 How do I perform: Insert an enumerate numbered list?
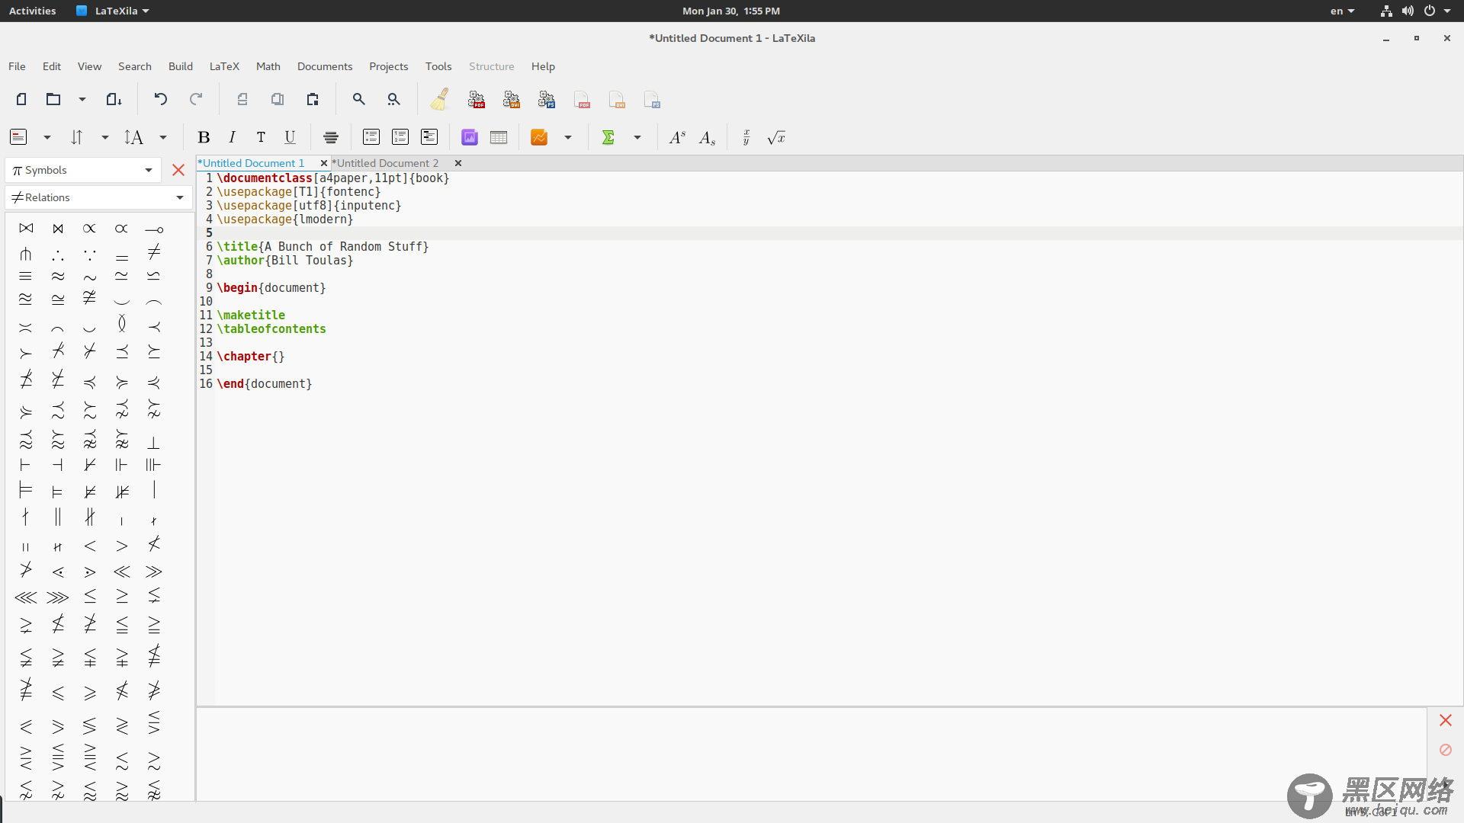tap(400, 137)
